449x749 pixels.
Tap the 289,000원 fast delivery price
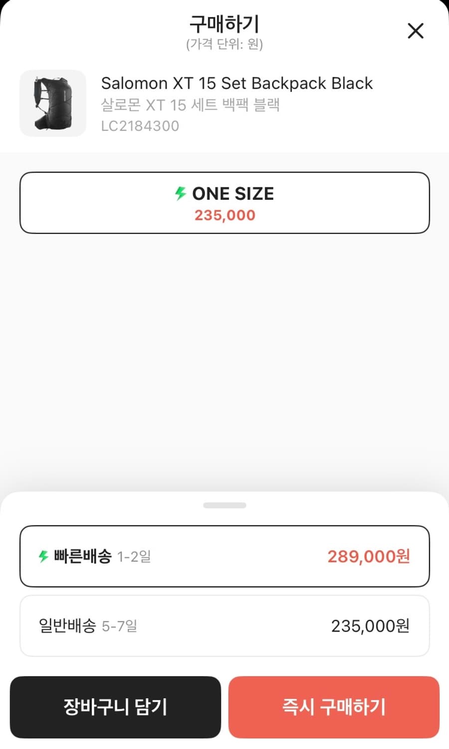coord(369,556)
